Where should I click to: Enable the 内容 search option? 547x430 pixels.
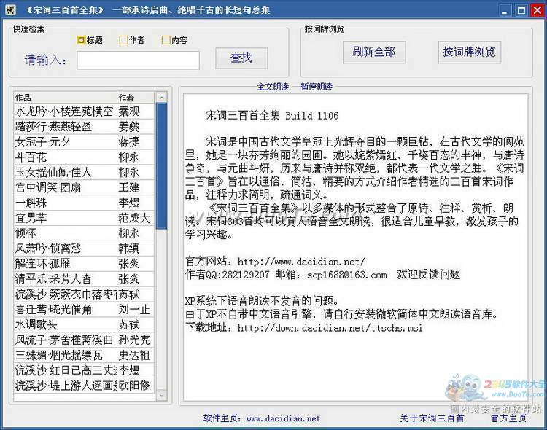(174, 40)
